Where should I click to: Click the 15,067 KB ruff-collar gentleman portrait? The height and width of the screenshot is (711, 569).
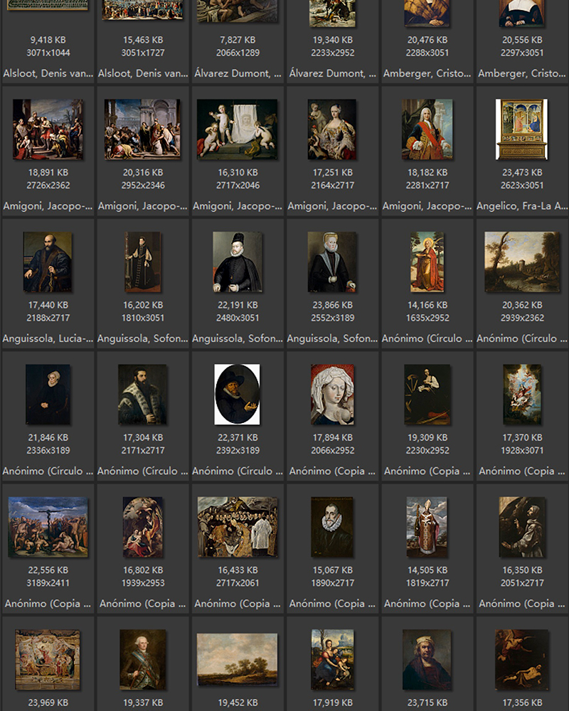[332, 527]
